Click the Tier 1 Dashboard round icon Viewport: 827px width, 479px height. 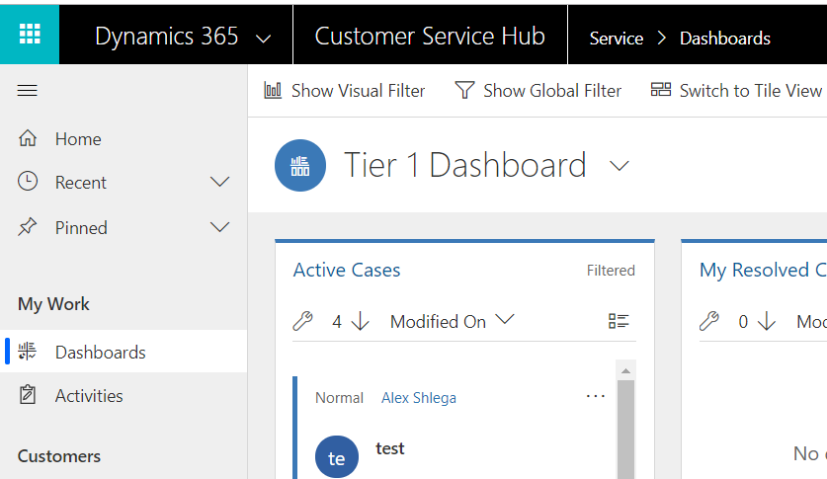(x=300, y=166)
